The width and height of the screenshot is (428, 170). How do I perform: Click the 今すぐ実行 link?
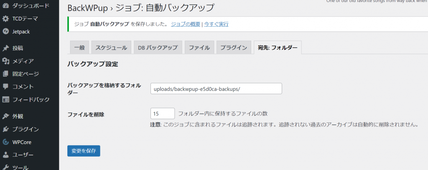[216, 24]
